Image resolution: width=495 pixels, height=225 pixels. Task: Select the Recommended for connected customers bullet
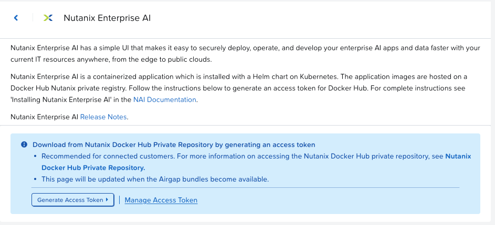point(157,156)
